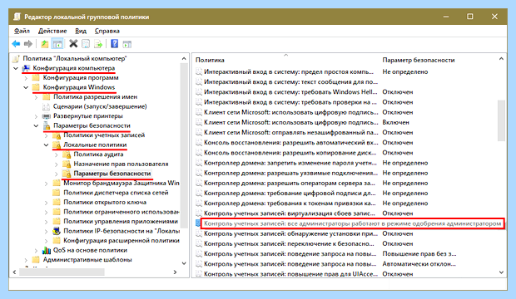
Task: Click the Up one level folder icon
Action: 44,44
